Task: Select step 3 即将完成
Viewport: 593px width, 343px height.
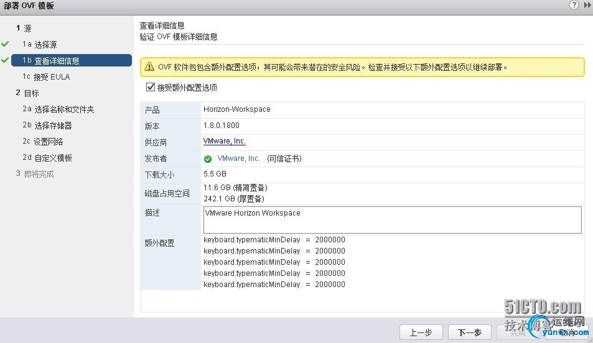Action: tap(35, 174)
